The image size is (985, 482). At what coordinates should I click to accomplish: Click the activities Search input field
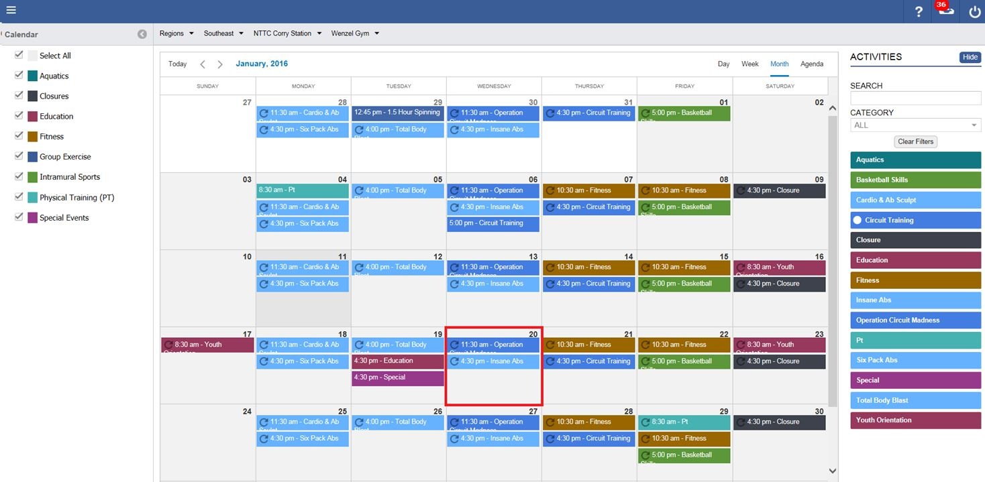point(915,99)
